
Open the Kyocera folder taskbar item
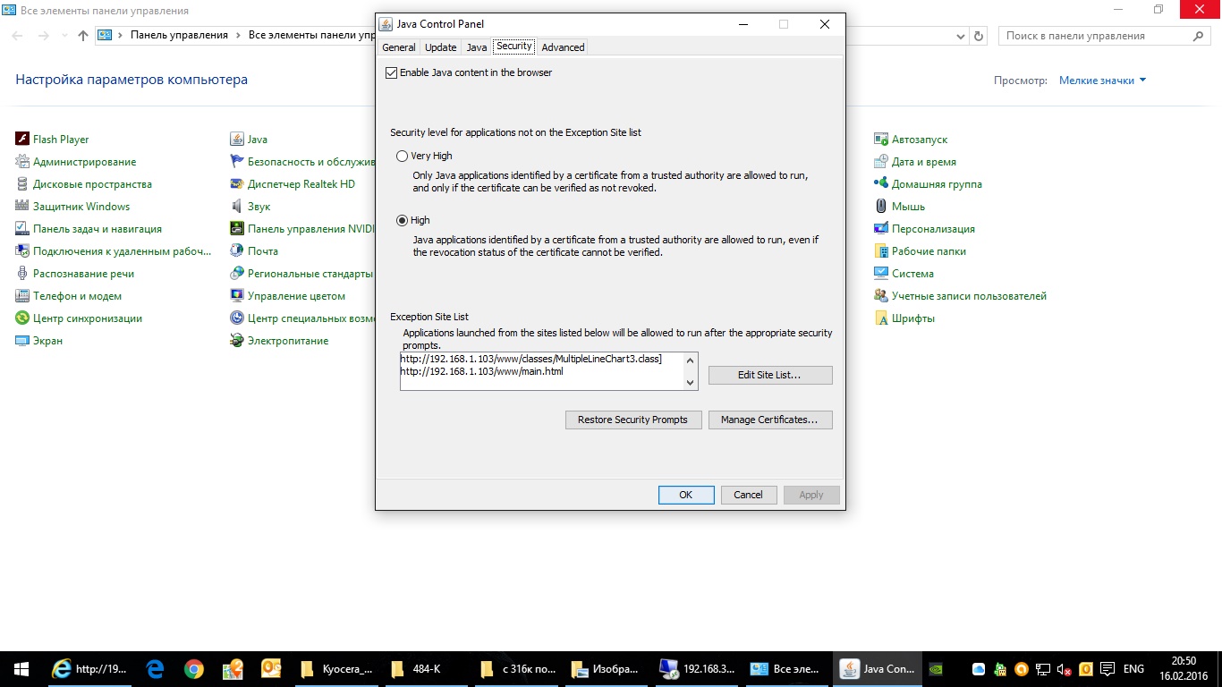338,668
